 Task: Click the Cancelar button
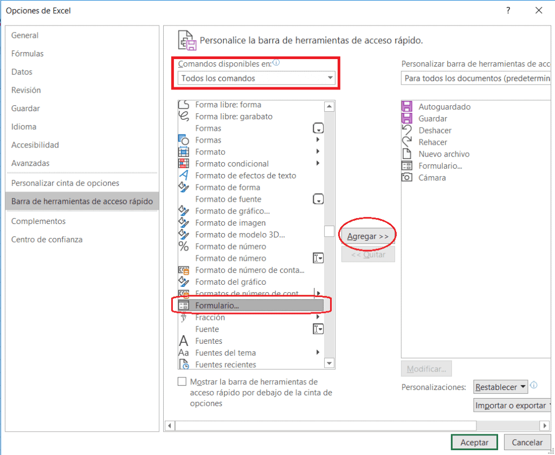pos(527,442)
